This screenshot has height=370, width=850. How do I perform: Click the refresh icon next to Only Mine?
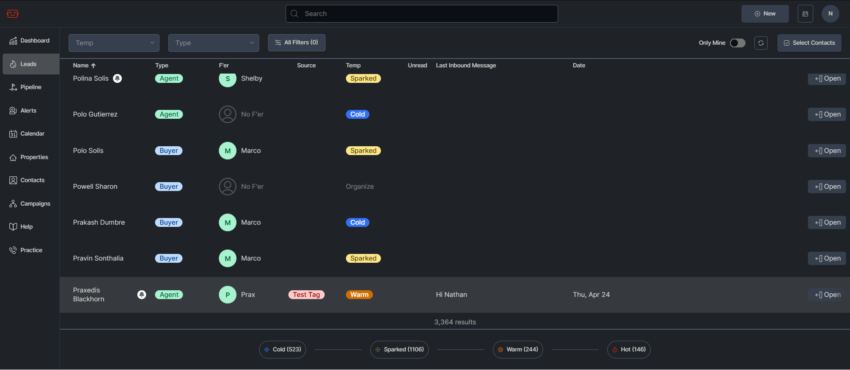761,43
